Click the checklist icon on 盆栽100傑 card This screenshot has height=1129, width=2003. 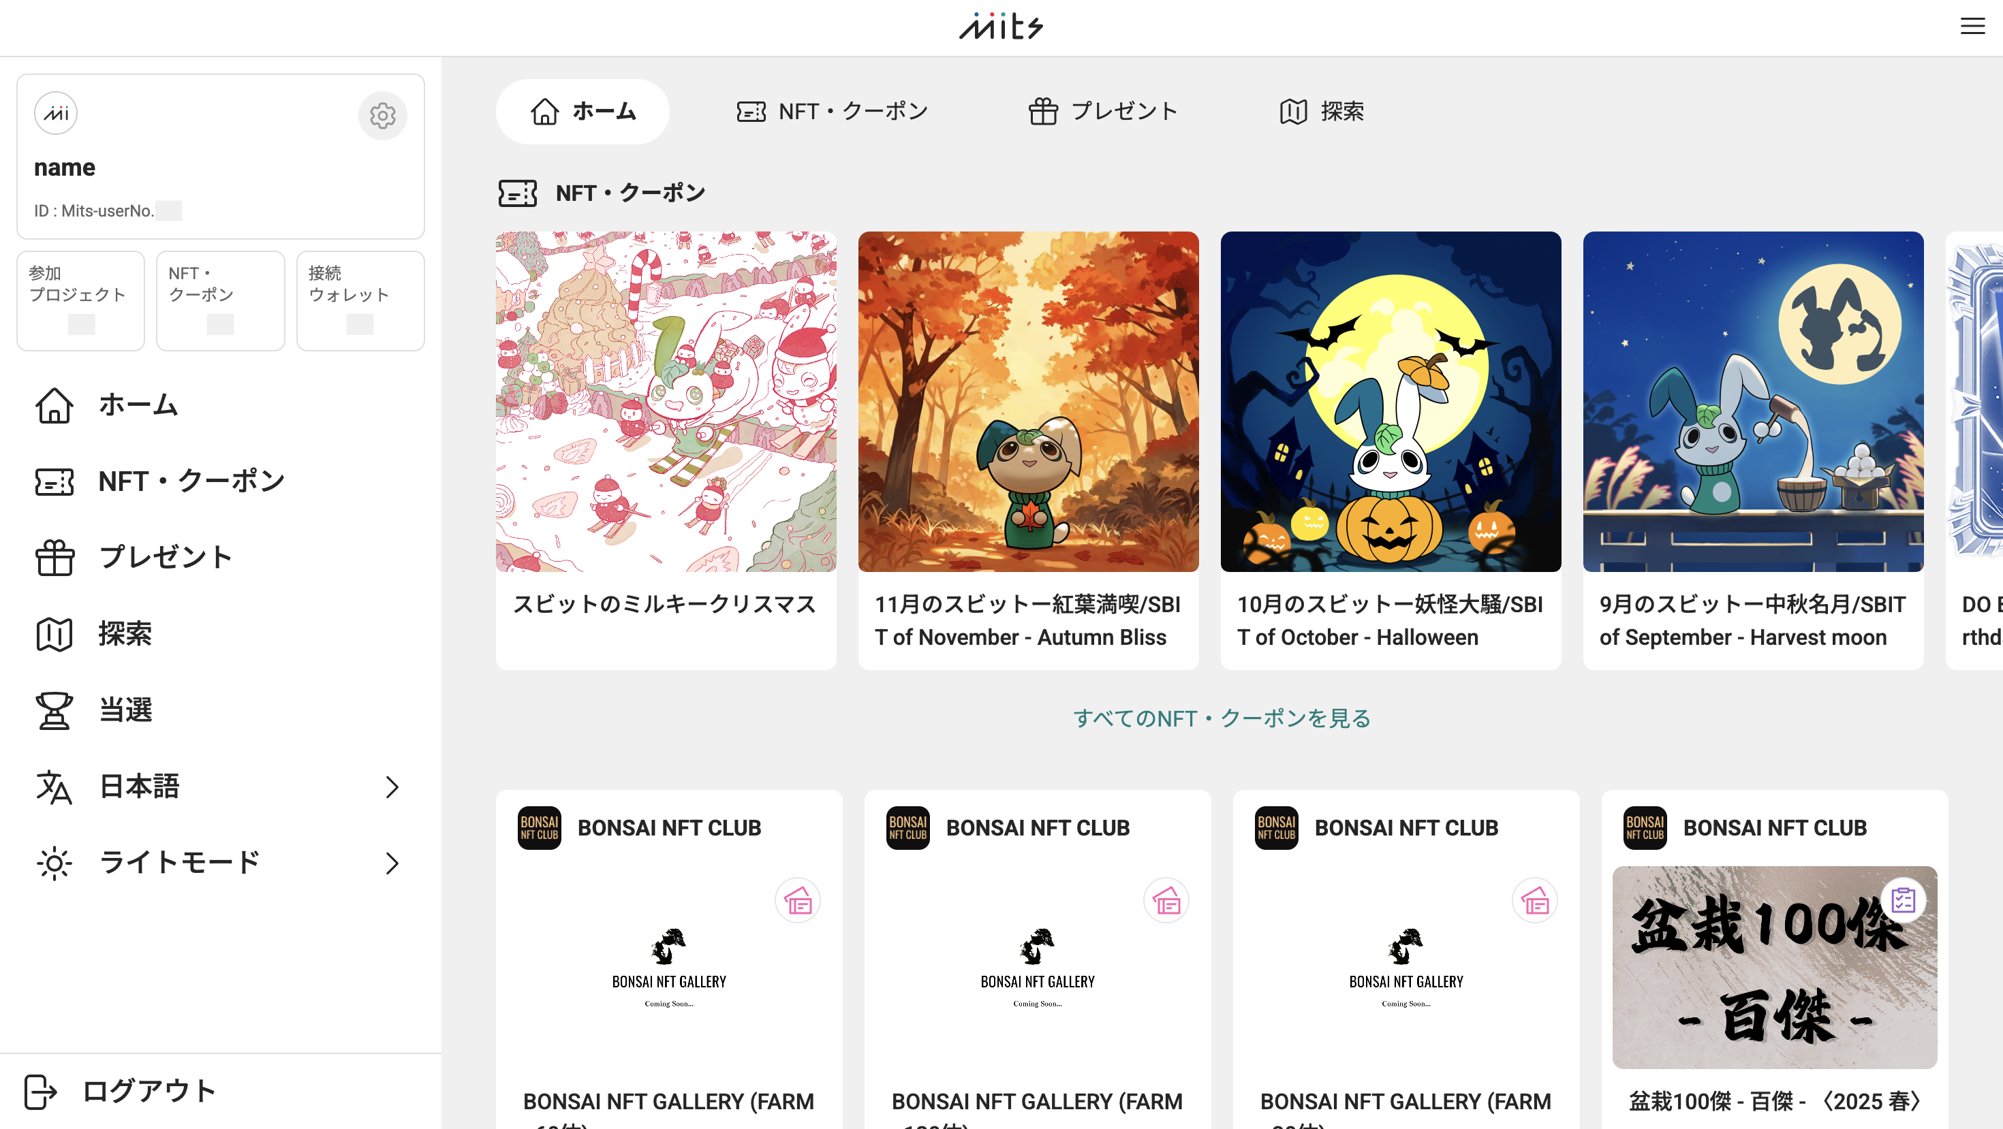point(1903,900)
